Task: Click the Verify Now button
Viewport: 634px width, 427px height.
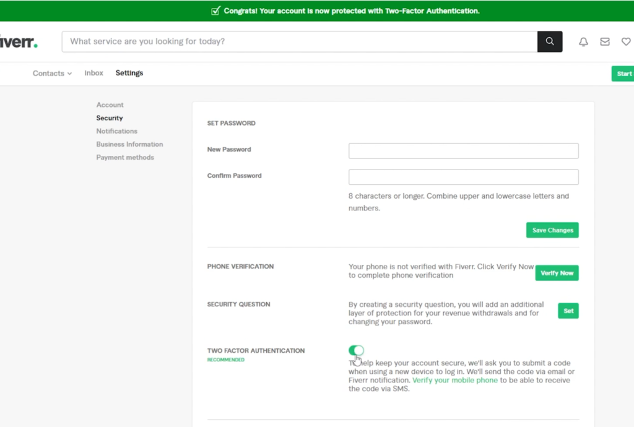Action: click(557, 273)
